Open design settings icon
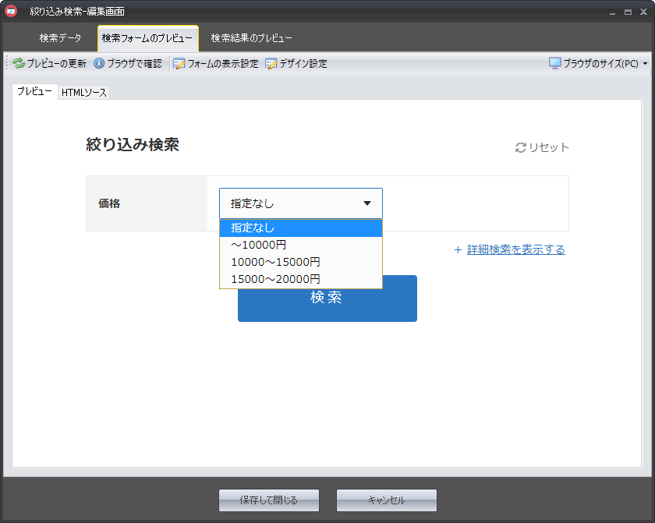 pyautogui.click(x=271, y=64)
